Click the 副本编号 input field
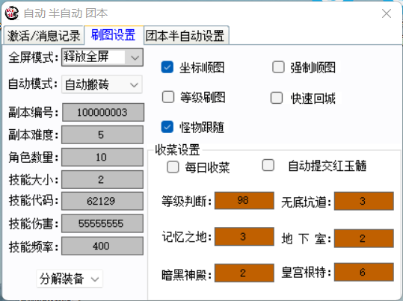Viewport: 403px width, 301px height. point(103,112)
